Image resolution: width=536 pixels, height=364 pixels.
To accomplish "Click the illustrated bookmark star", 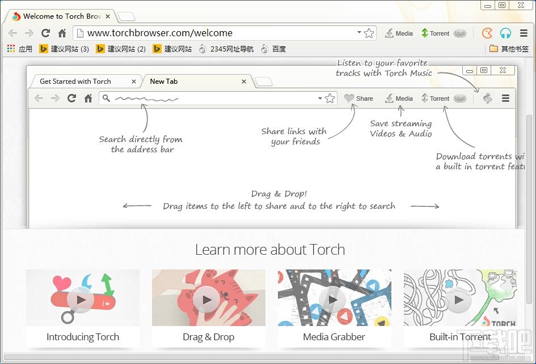I will [330, 99].
